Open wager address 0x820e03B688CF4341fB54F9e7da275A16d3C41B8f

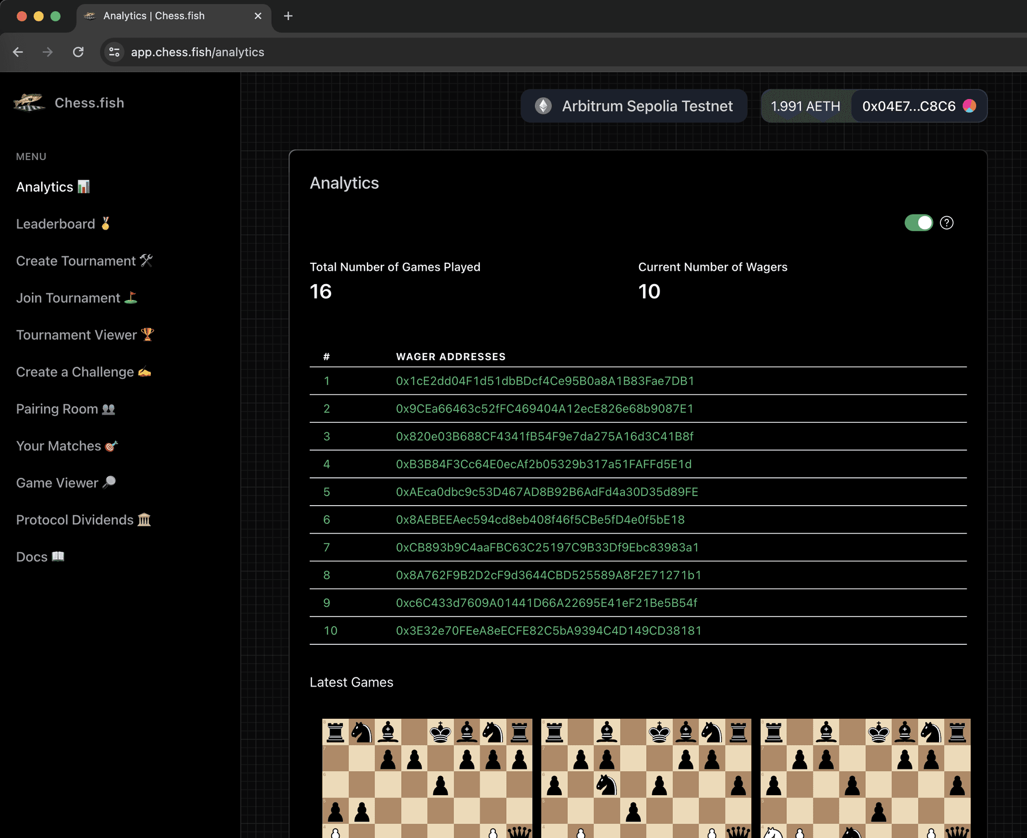coord(545,437)
